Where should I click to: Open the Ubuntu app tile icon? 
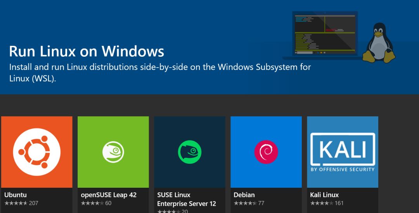pos(36,152)
